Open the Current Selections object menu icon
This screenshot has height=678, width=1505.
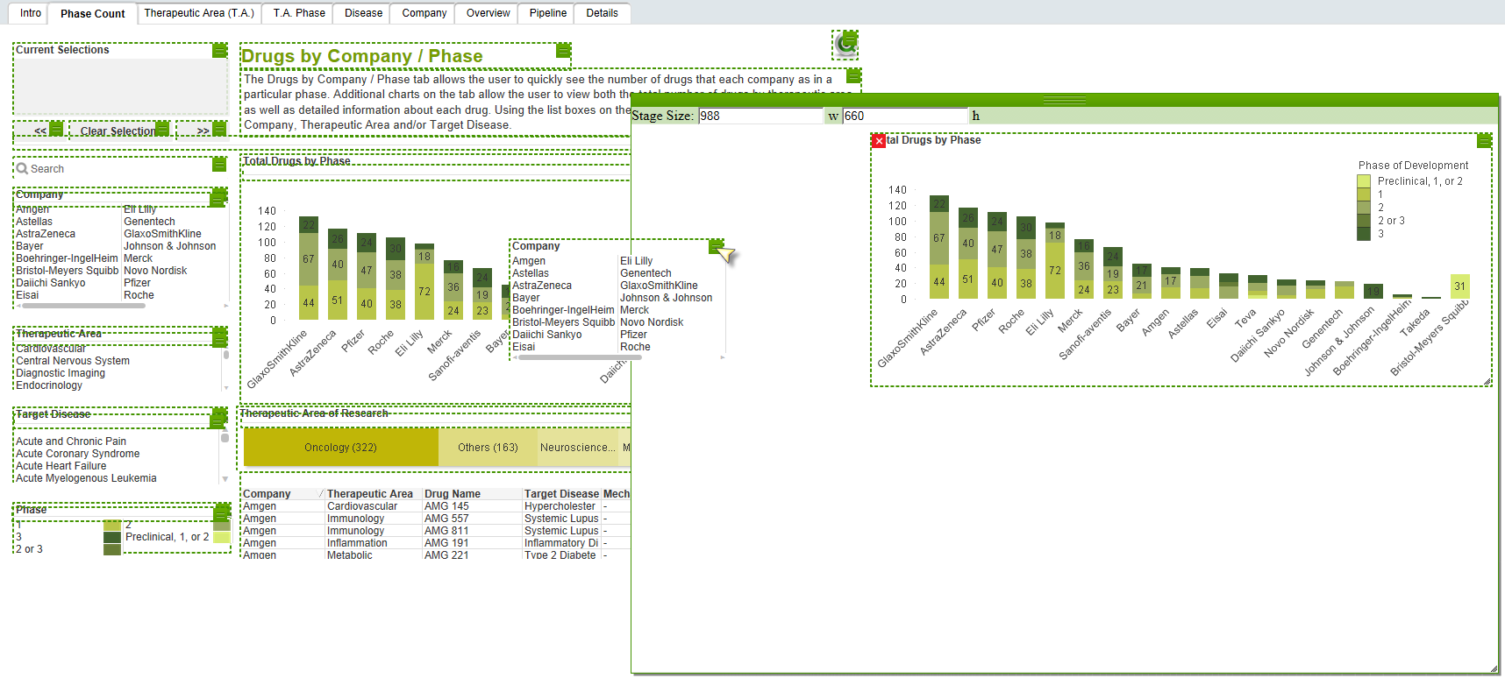(x=220, y=51)
